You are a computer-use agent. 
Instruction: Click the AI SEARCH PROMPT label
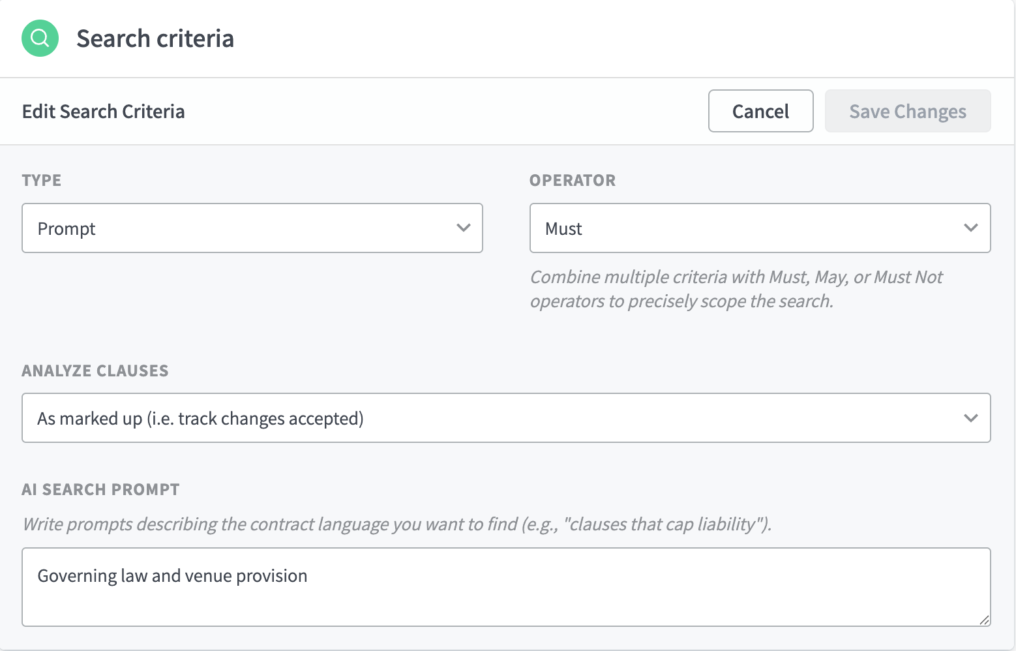click(100, 489)
